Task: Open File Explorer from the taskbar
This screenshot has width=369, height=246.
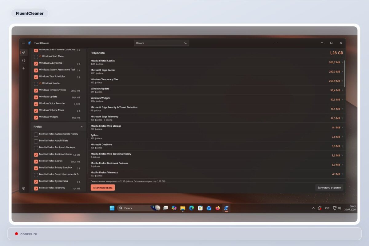Action: pyautogui.click(x=183, y=208)
